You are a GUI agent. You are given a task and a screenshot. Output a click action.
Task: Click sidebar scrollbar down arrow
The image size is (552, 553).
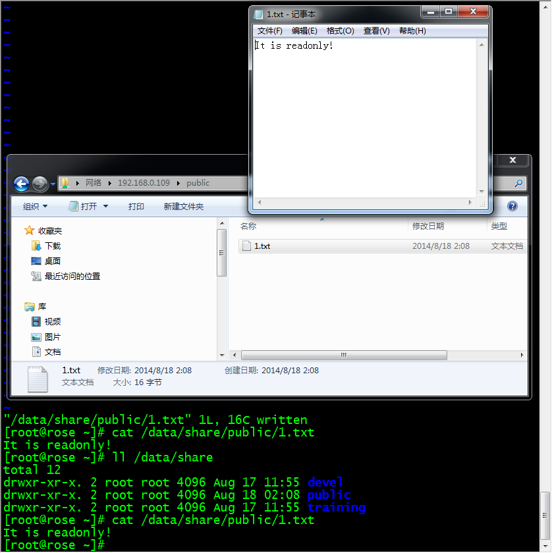pyautogui.click(x=222, y=355)
